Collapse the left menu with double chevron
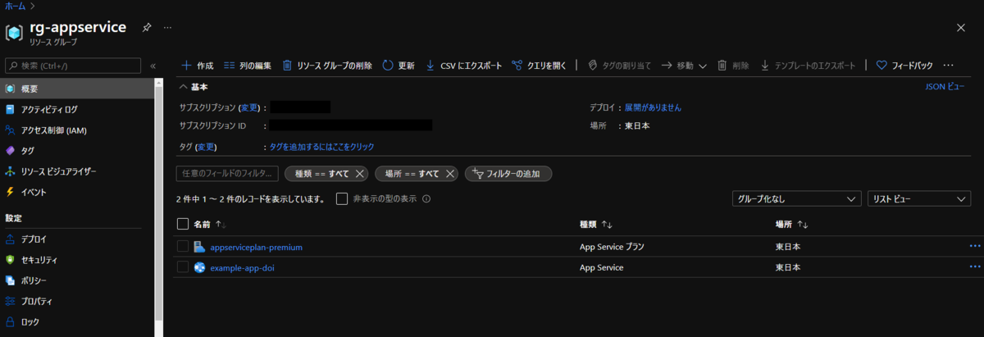 coord(153,66)
